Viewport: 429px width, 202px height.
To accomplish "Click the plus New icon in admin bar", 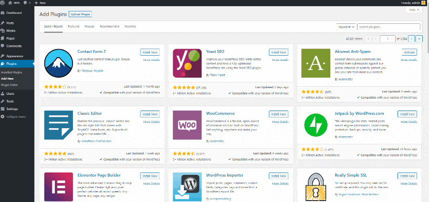I will [36, 3].
